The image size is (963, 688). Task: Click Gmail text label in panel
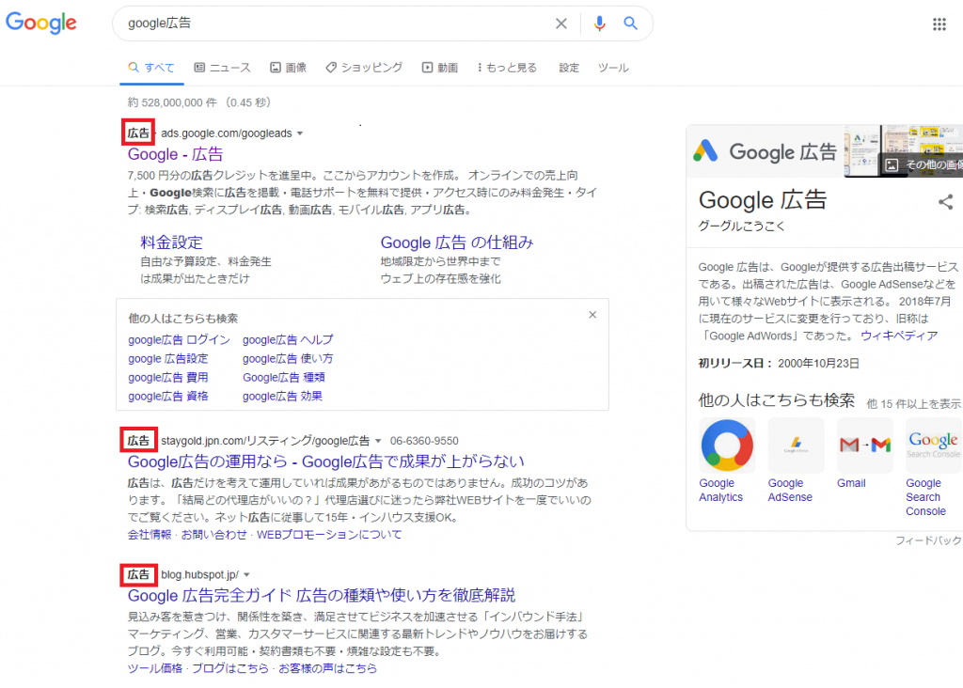[x=851, y=484]
